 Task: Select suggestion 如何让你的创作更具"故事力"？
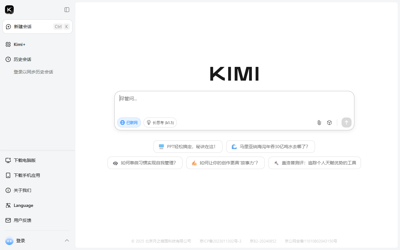pyautogui.click(x=225, y=163)
